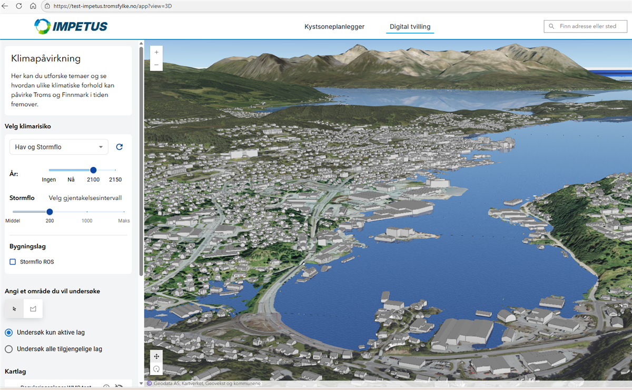
Task: Select the polygon area drawing tool
Action: click(33, 309)
